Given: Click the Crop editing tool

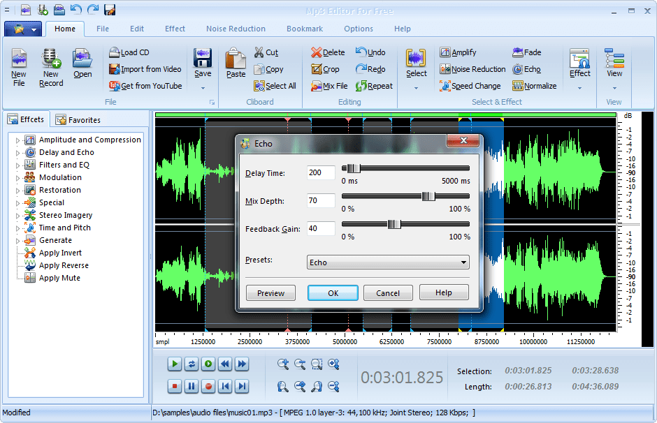Looking at the screenshot, I should 326,69.
